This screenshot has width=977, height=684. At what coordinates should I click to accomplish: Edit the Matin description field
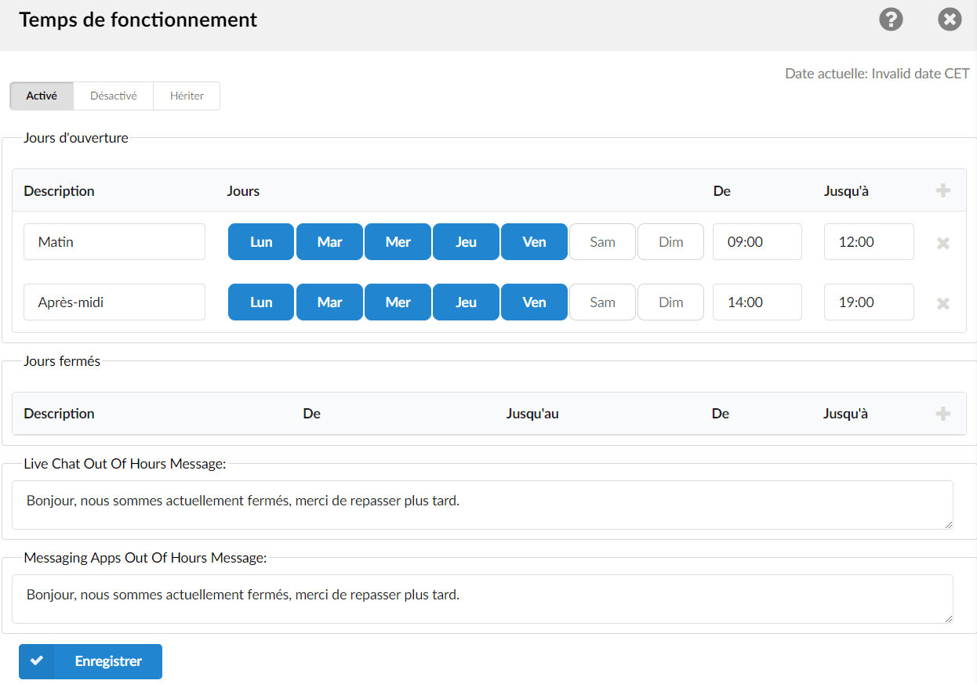coord(114,241)
